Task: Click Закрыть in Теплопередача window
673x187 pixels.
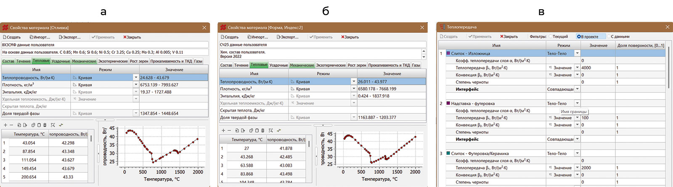Action: pos(509,37)
